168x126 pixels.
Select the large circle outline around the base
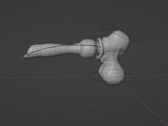(112, 77)
